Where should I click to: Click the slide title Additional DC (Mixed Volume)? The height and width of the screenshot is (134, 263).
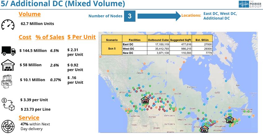click(x=63, y=4)
